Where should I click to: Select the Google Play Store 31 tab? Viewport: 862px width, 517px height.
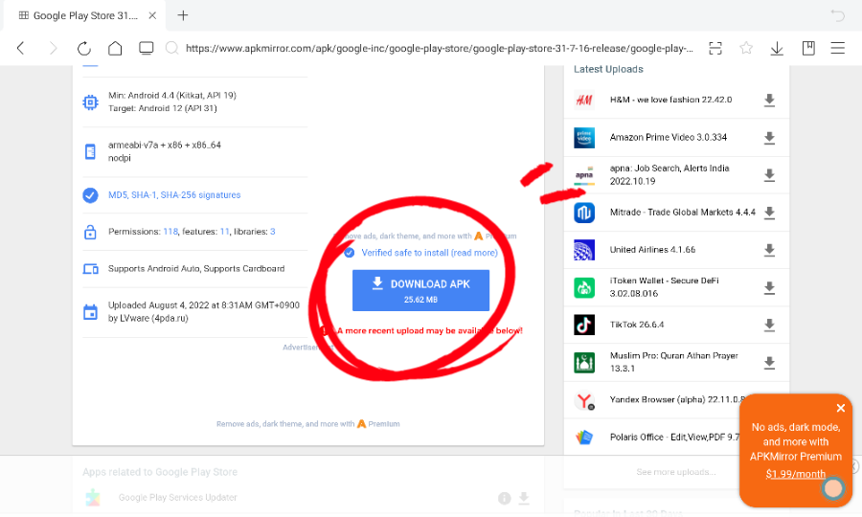[x=82, y=15]
